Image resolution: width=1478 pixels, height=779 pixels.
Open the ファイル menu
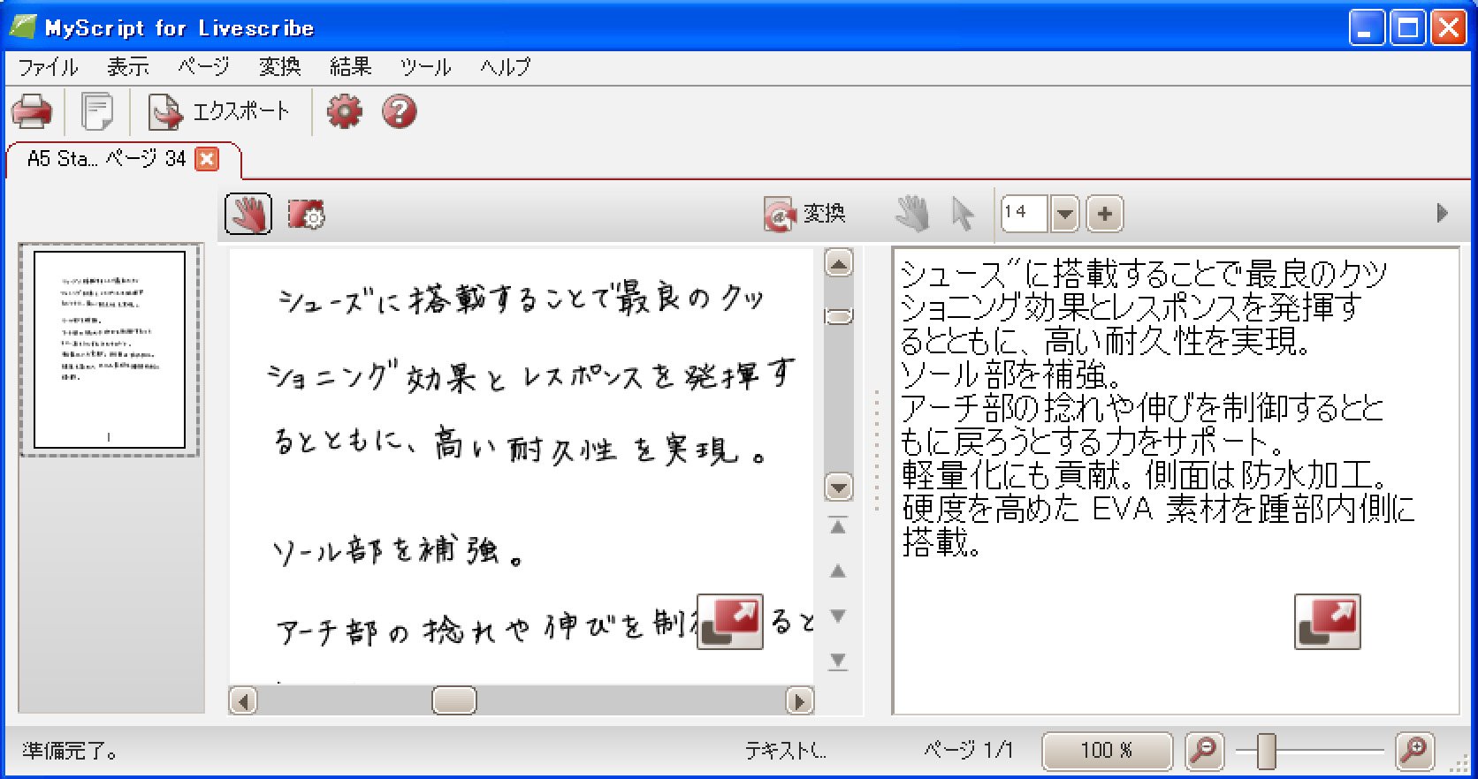[x=48, y=67]
